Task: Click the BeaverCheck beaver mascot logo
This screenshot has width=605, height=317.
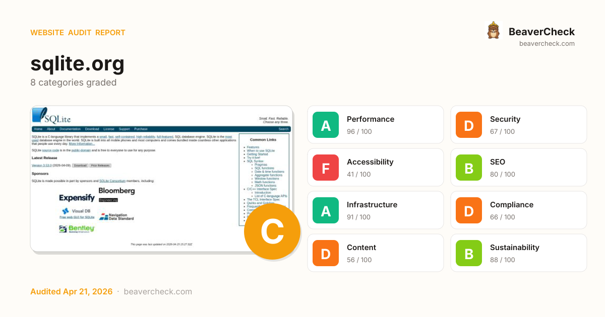Action: pyautogui.click(x=494, y=31)
